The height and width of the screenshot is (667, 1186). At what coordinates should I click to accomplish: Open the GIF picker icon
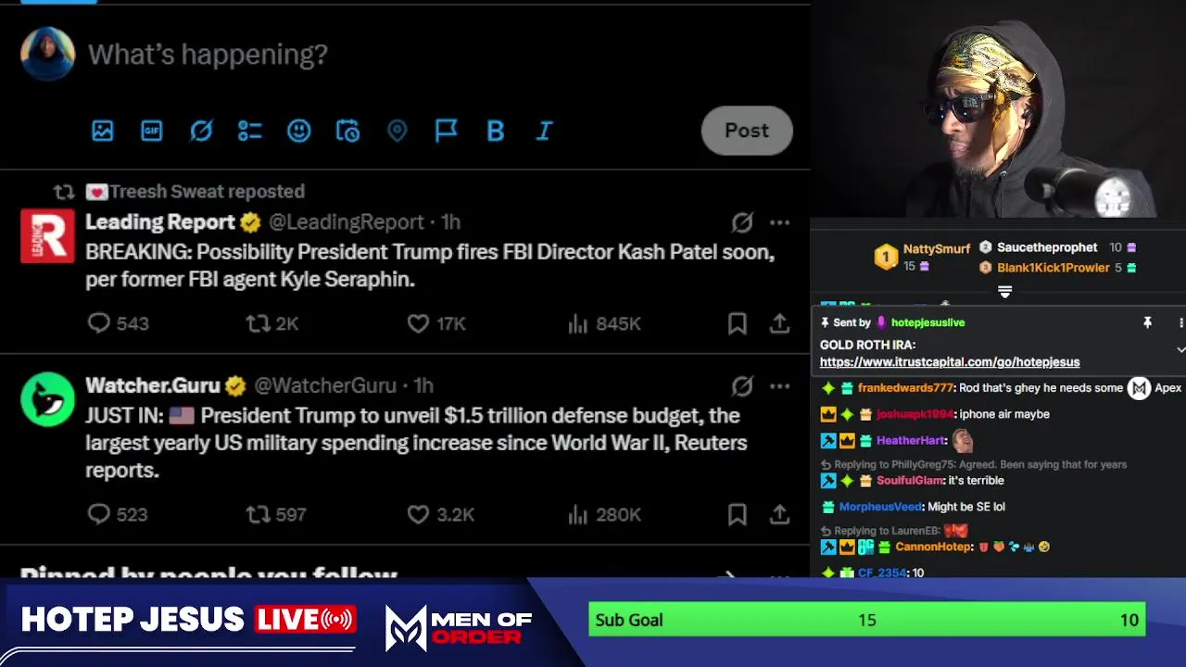tap(152, 131)
